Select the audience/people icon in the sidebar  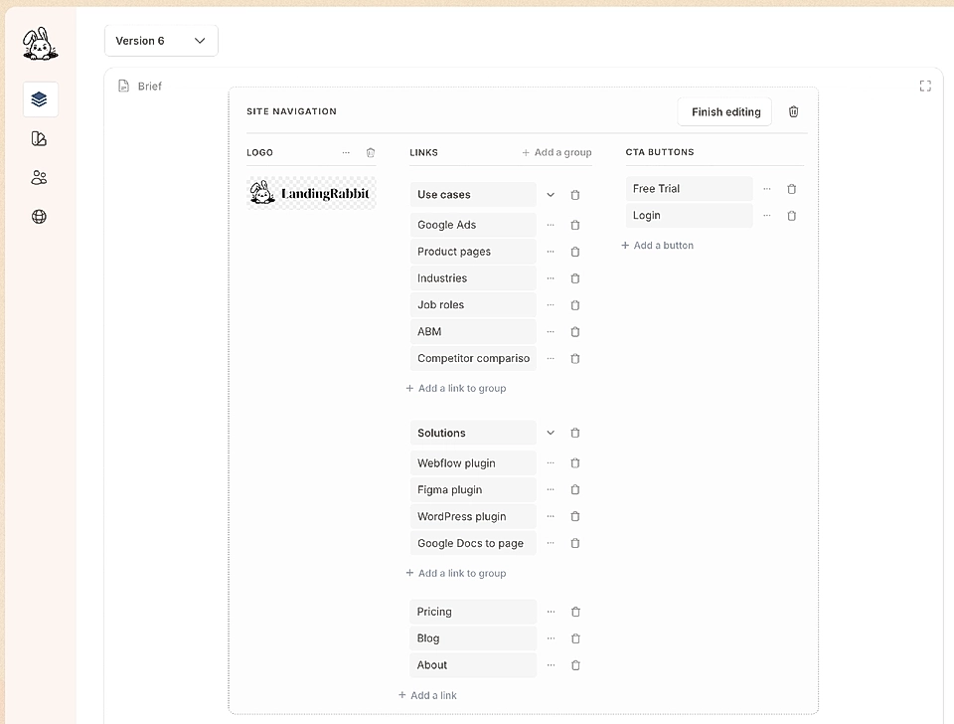pyautogui.click(x=39, y=177)
